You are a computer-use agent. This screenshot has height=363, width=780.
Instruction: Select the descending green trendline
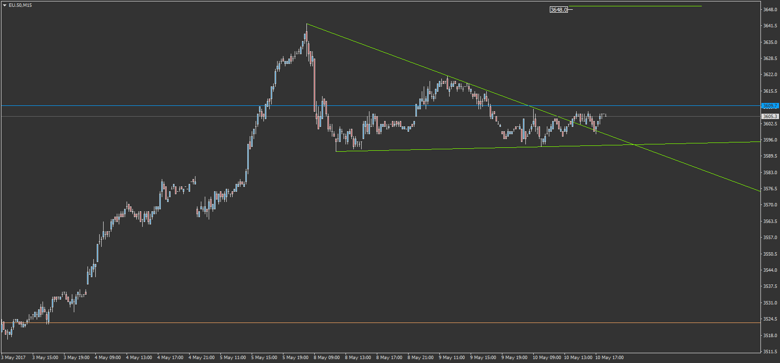(x=533, y=107)
